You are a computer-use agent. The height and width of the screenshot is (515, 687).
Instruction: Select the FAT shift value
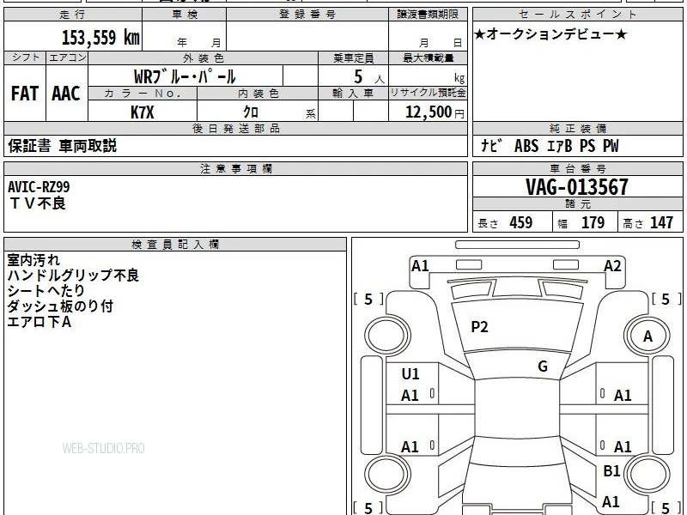[25, 94]
